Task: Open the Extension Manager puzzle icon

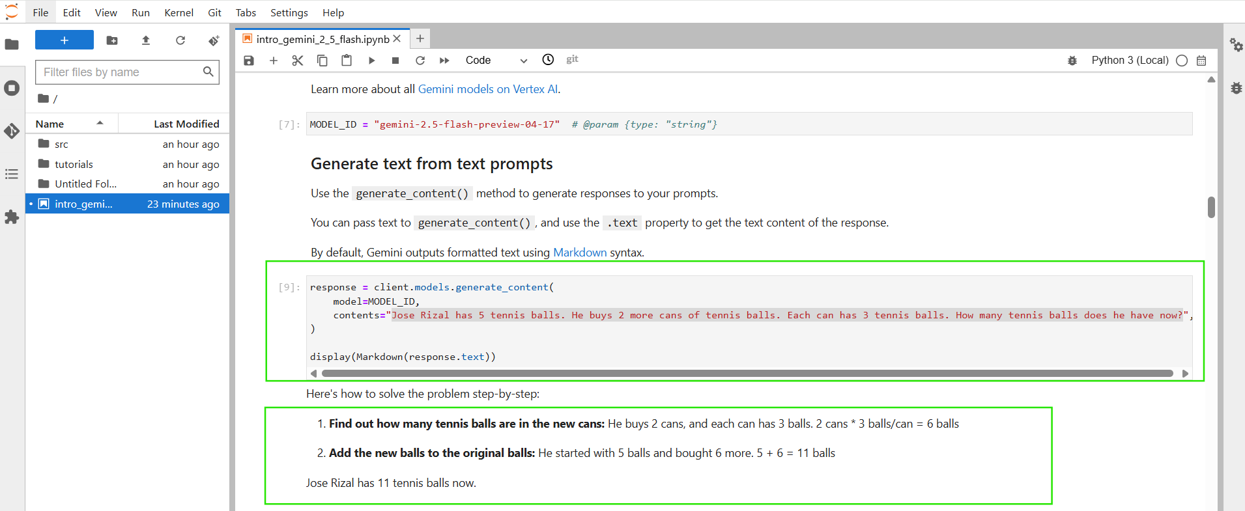Action: (x=12, y=217)
